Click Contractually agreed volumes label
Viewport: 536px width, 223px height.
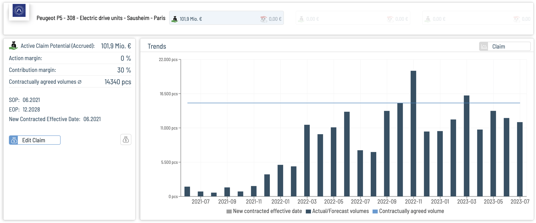click(x=43, y=82)
